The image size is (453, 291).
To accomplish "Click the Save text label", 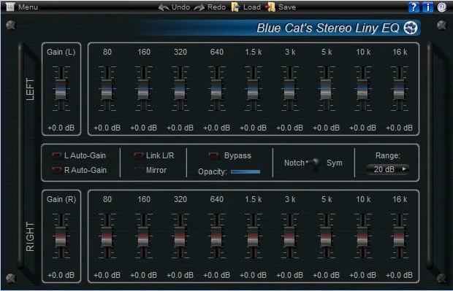I will point(287,7).
